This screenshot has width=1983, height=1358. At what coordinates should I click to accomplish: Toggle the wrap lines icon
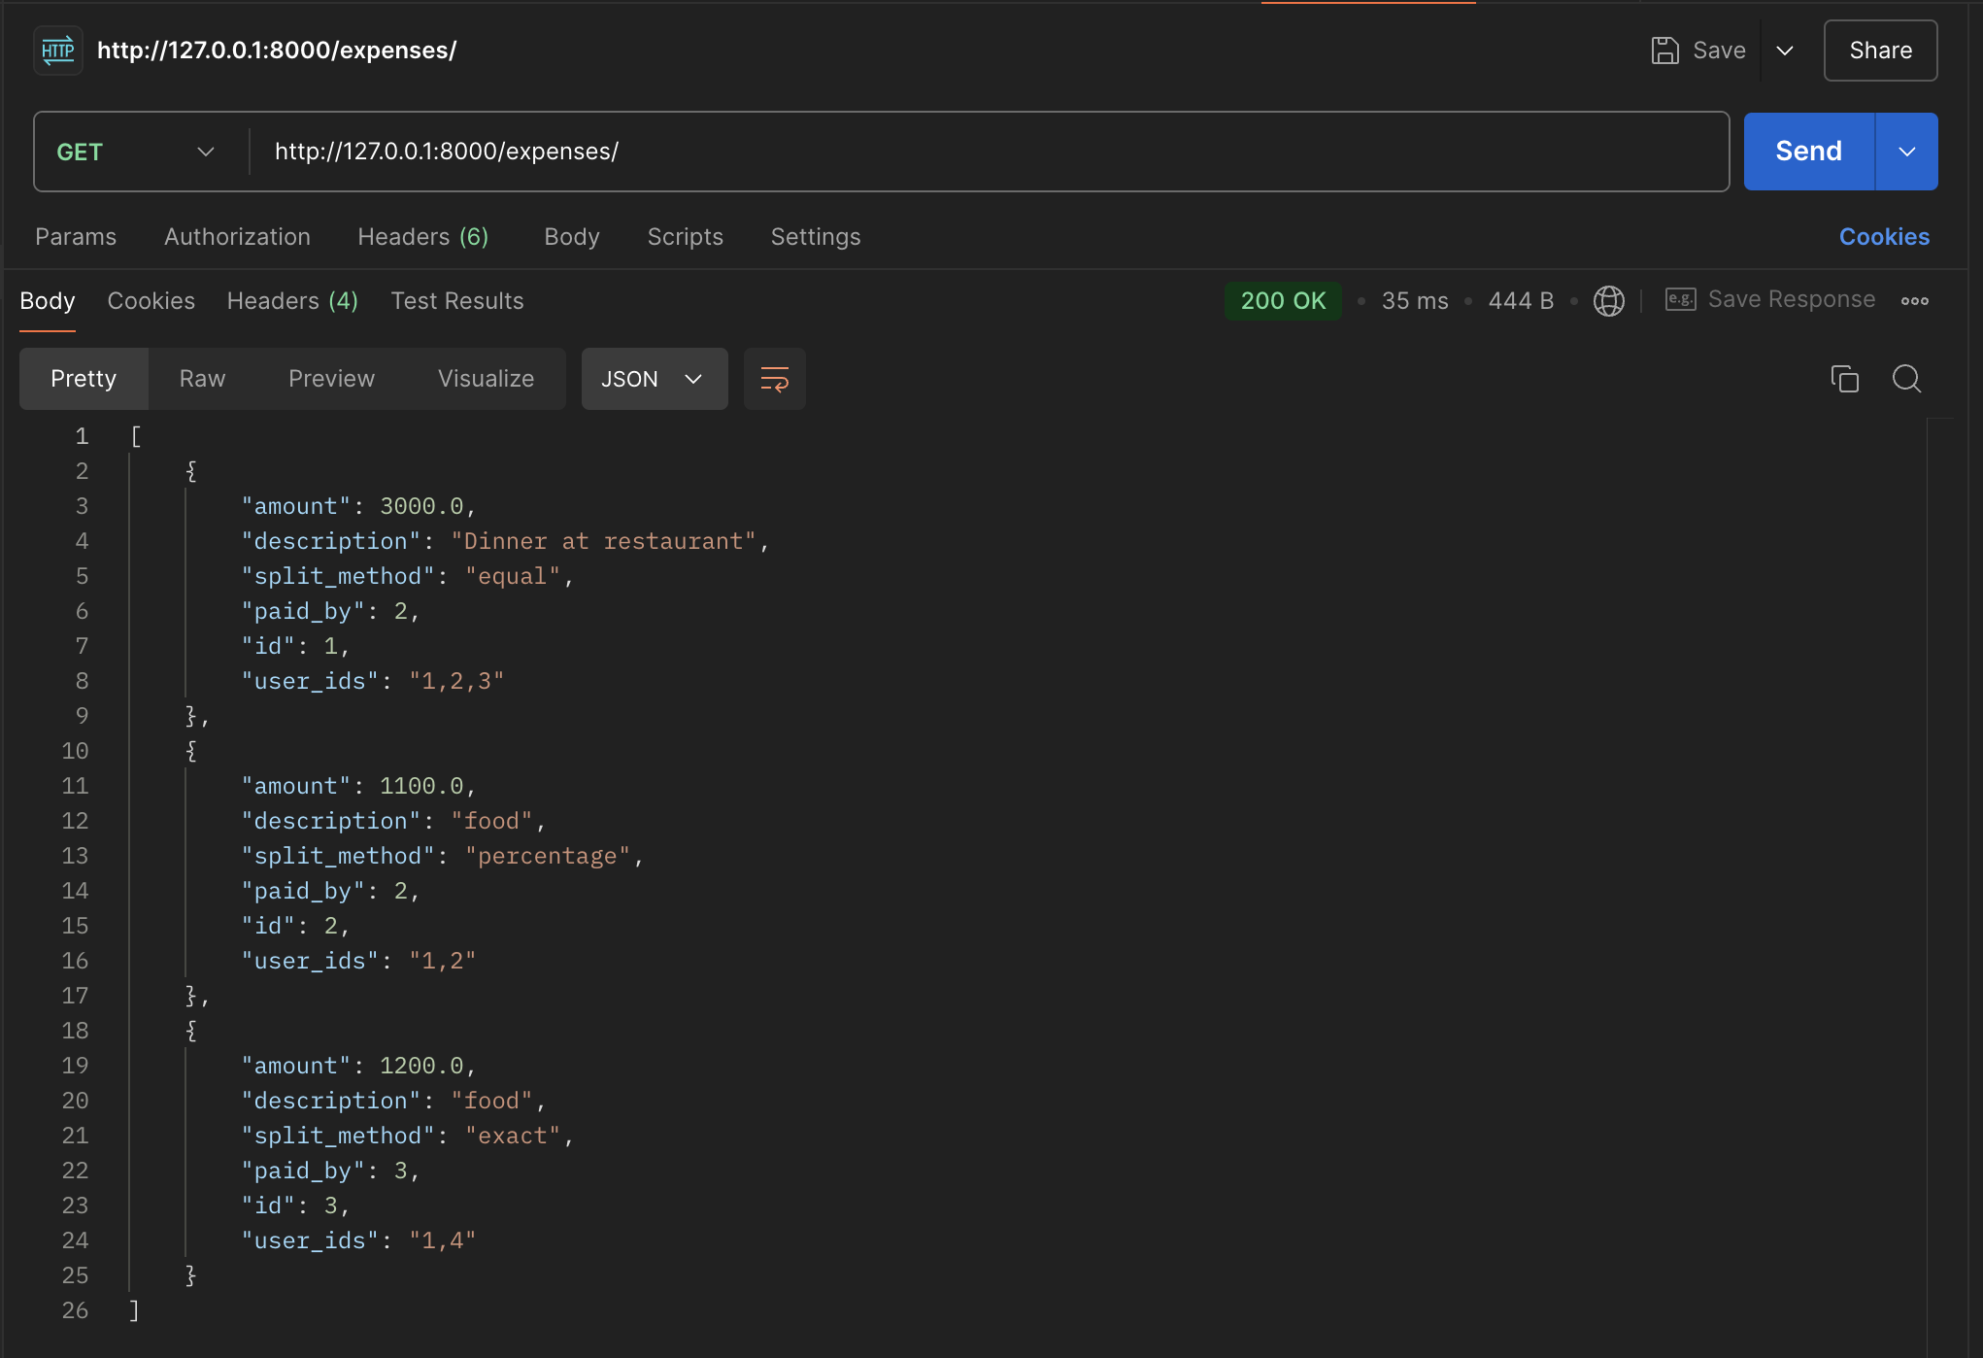pos(774,379)
